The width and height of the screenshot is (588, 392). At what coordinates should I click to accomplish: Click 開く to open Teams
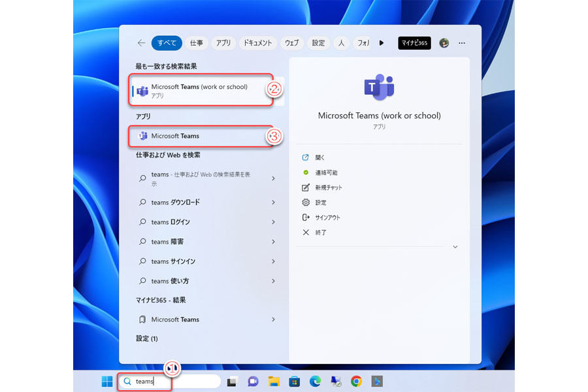pos(319,157)
